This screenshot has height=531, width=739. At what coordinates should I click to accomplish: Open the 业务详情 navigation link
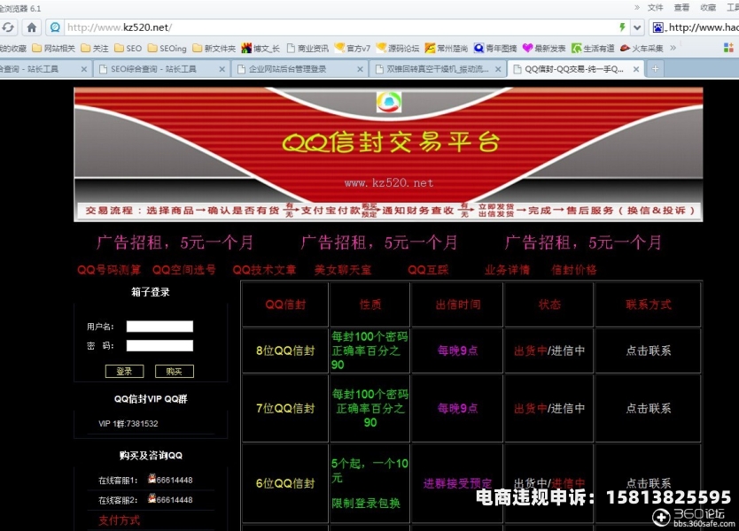coord(507,270)
